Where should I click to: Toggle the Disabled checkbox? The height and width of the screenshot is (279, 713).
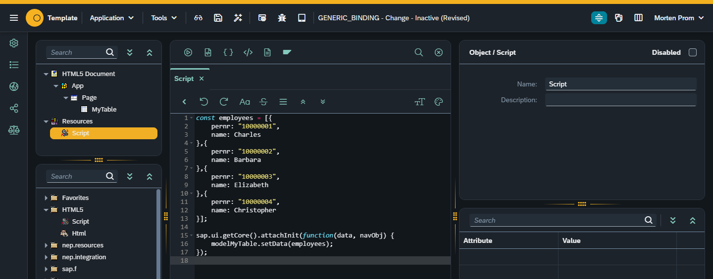693,52
